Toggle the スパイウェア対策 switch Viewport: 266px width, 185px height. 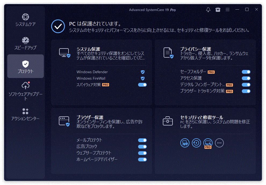click(143, 85)
